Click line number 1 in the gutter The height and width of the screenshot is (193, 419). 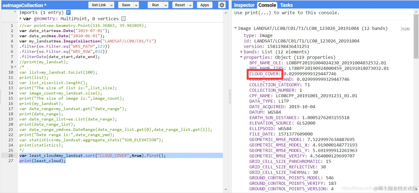coord(12,25)
